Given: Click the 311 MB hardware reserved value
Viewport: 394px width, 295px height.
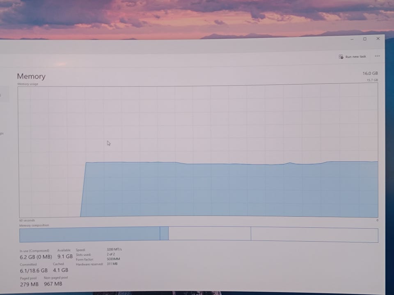Looking at the screenshot, I should tap(112, 263).
